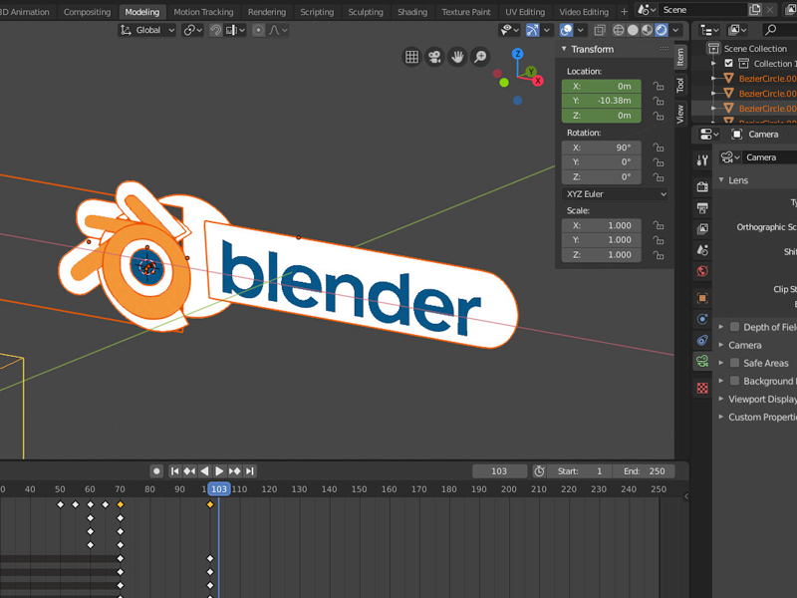Enable the Background Images checkbox
The width and height of the screenshot is (797, 598).
pyautogui.click(x=734, y=381)
